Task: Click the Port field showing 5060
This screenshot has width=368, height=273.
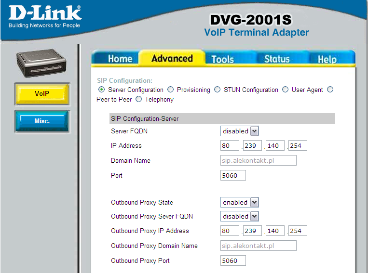Action: 233,175
